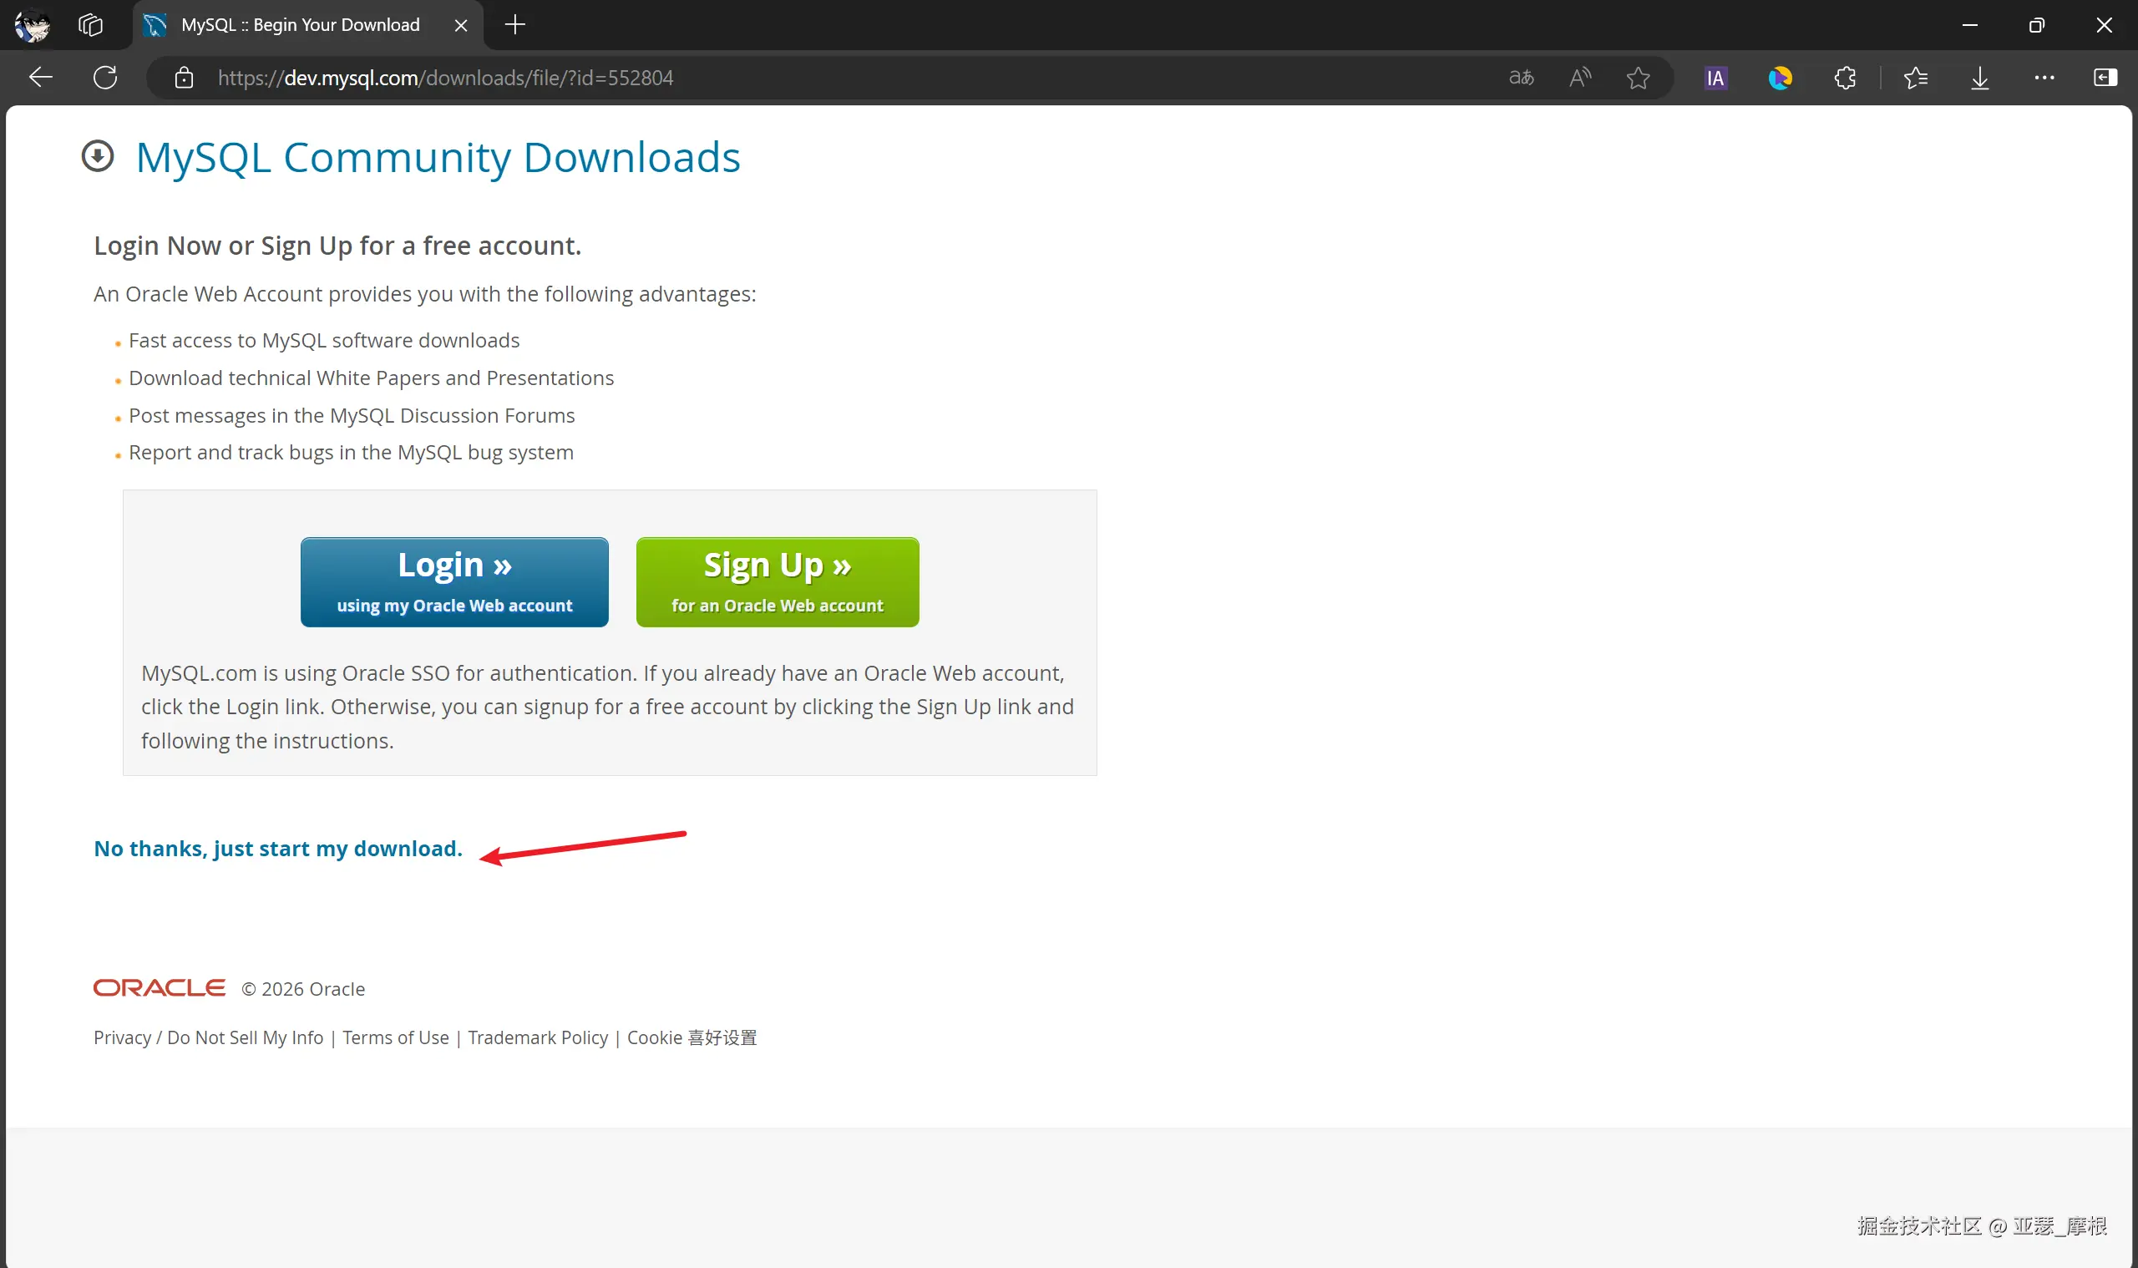Viewport: 2138px width, 1268px height.
Task: Open the tab actions (workspaces) icon
Action: click(x=90, y=25)
